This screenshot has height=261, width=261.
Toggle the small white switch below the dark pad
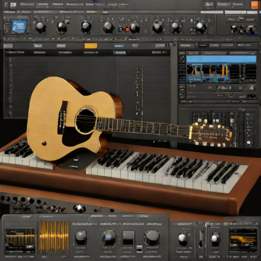click(x=140, y=249)
